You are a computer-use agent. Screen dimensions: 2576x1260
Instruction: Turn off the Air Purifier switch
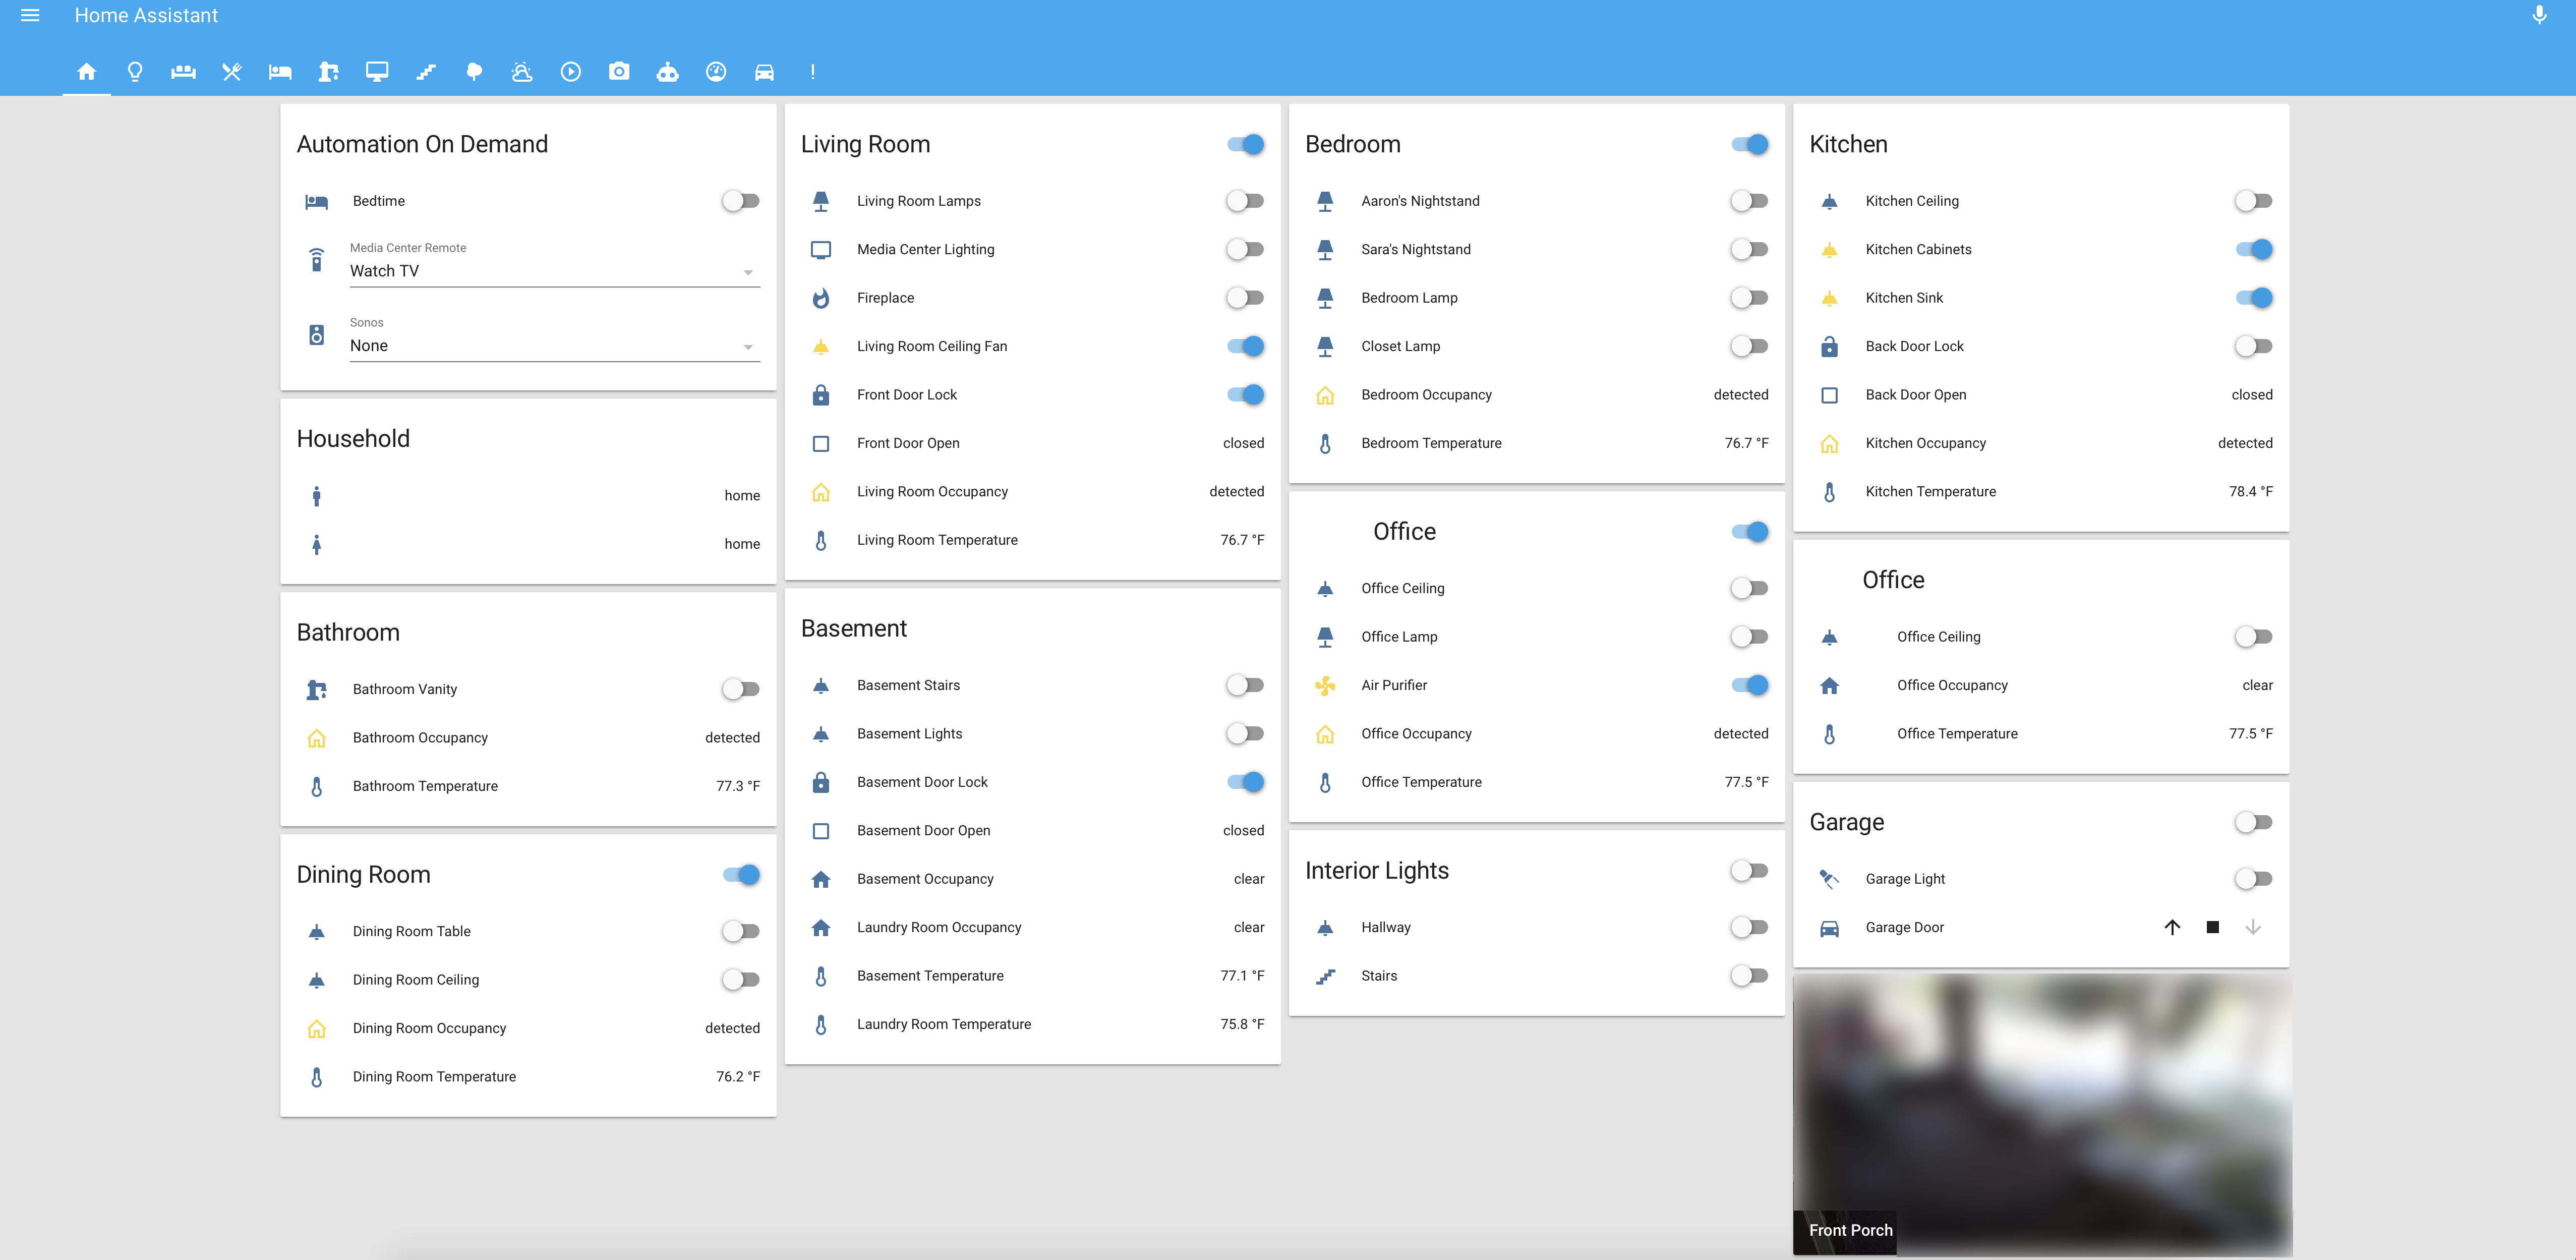[1749, 685]
